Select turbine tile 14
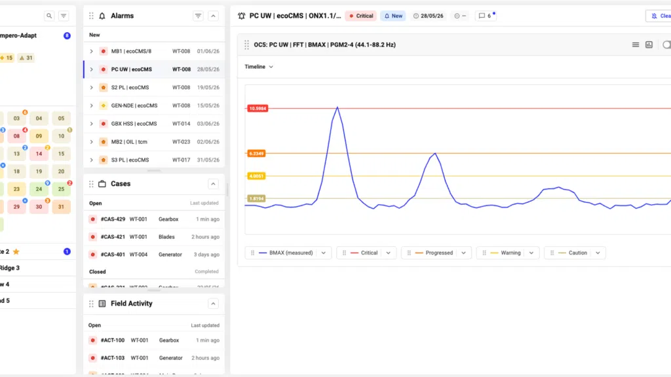671x377 pixels. [39, 153]
